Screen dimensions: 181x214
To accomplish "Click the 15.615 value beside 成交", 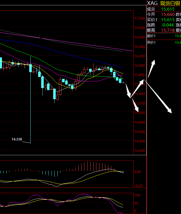I will pos(168,9).
